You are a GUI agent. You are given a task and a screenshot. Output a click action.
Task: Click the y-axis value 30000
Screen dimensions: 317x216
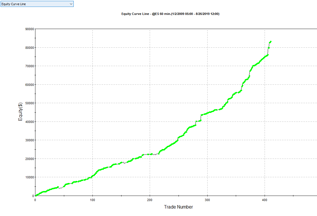30,140
